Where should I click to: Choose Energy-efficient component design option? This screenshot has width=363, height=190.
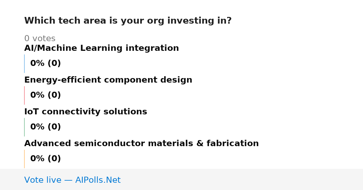point(108,80)
